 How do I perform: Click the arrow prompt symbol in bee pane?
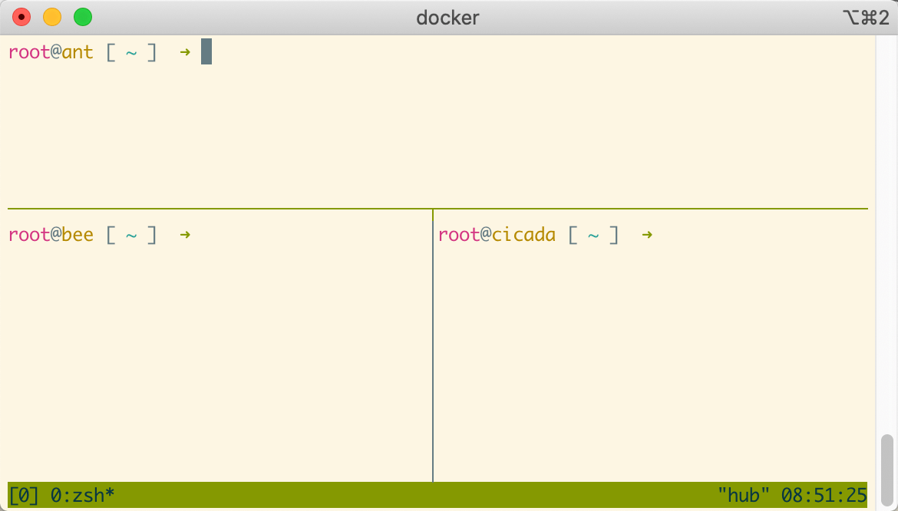coord(185,235)
